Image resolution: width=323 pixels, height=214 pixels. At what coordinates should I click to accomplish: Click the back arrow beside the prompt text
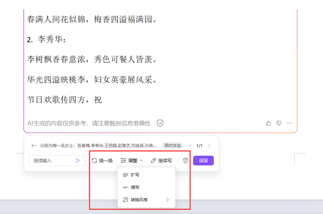pyautogui.click(x=34, y=146)
